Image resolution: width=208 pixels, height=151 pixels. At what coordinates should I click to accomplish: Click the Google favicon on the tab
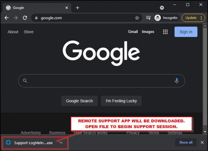[x=8, y=8]
